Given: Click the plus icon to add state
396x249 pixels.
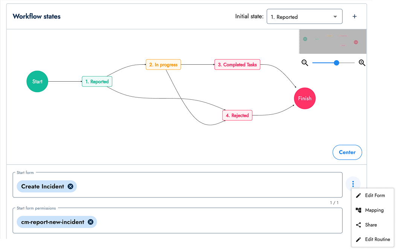Looking at the screenshot, I should [x=354, y=17].
